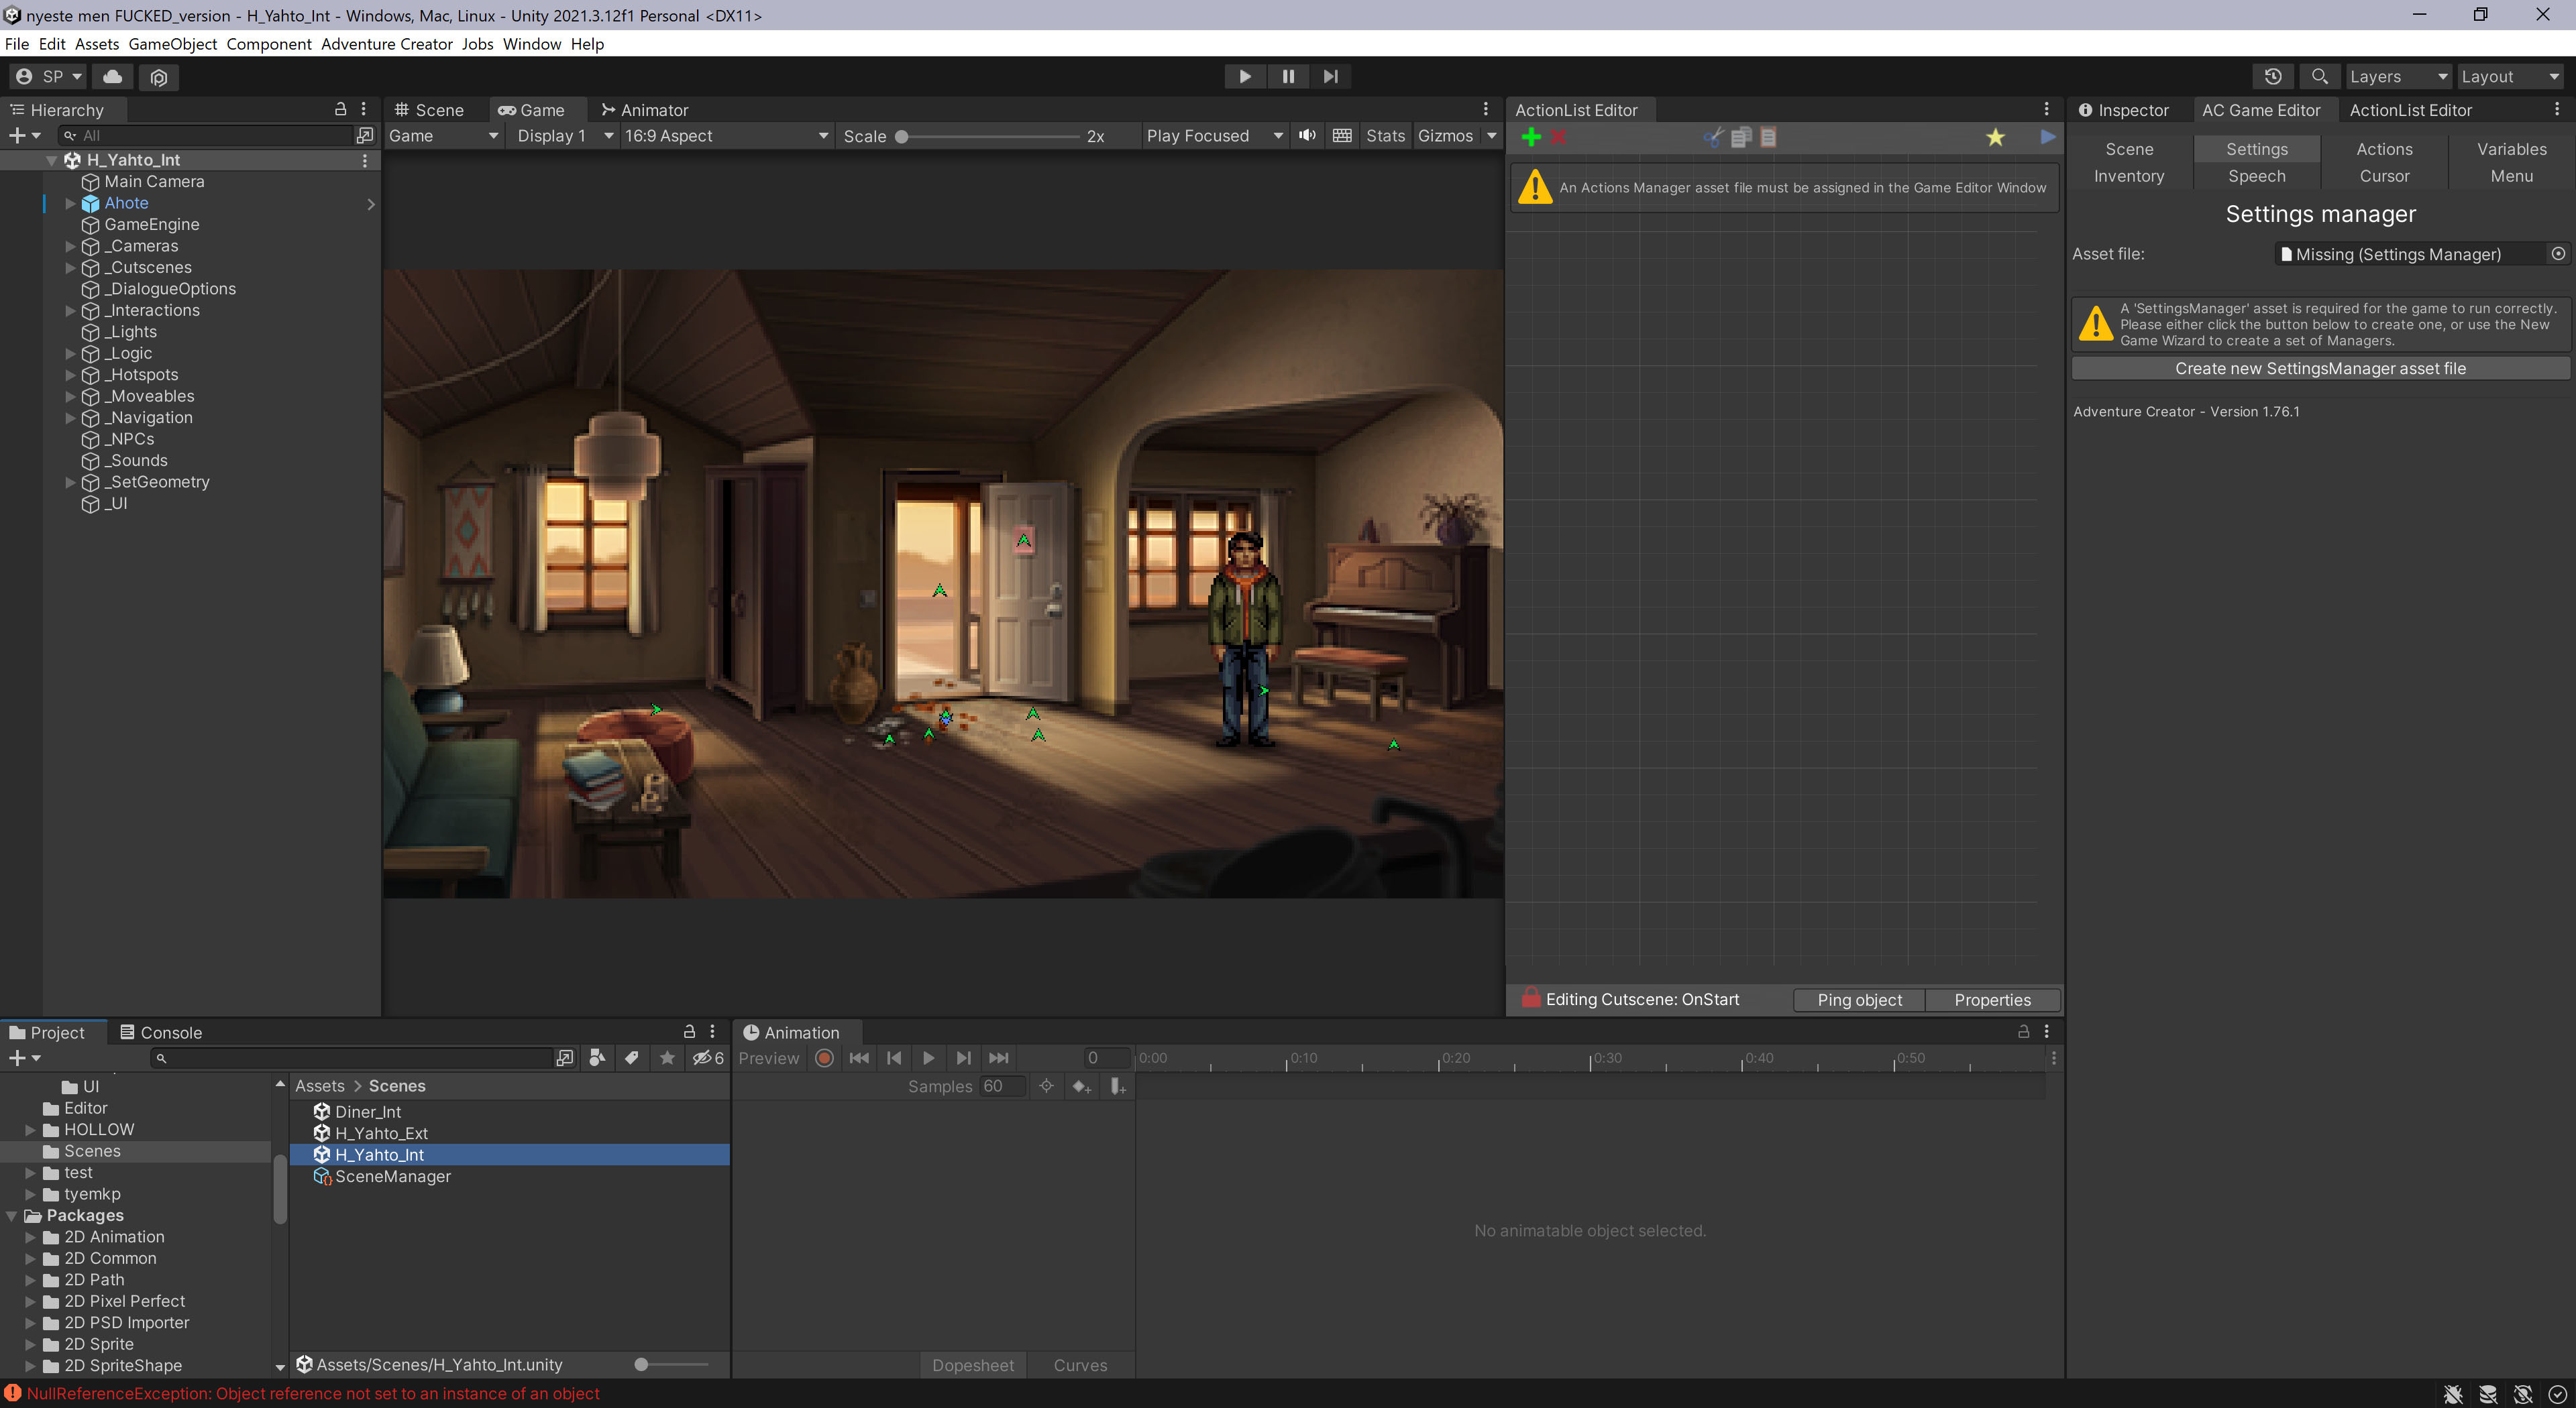Switch to the Console tab
This screenshot has height=1408, width=2576.
(161, 1033)
